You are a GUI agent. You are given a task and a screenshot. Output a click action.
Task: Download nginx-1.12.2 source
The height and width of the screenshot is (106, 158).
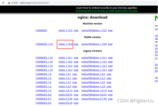65,66
